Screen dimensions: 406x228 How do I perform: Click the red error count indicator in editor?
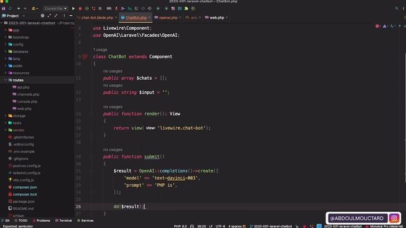pos(378,26)
